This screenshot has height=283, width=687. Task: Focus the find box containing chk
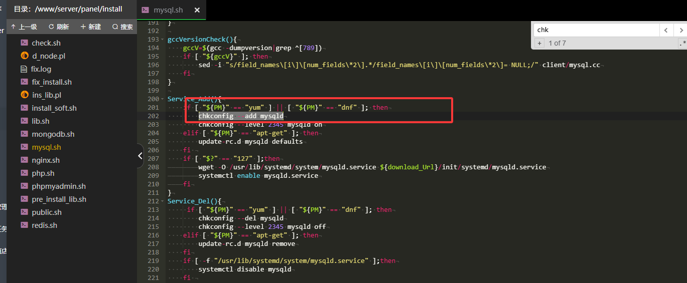[x=596, y=30]
